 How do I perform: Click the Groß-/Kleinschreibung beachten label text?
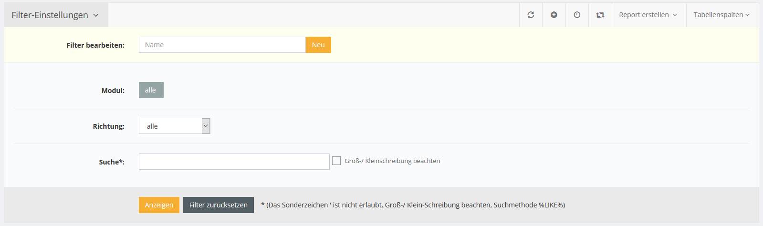coord(392,161)
